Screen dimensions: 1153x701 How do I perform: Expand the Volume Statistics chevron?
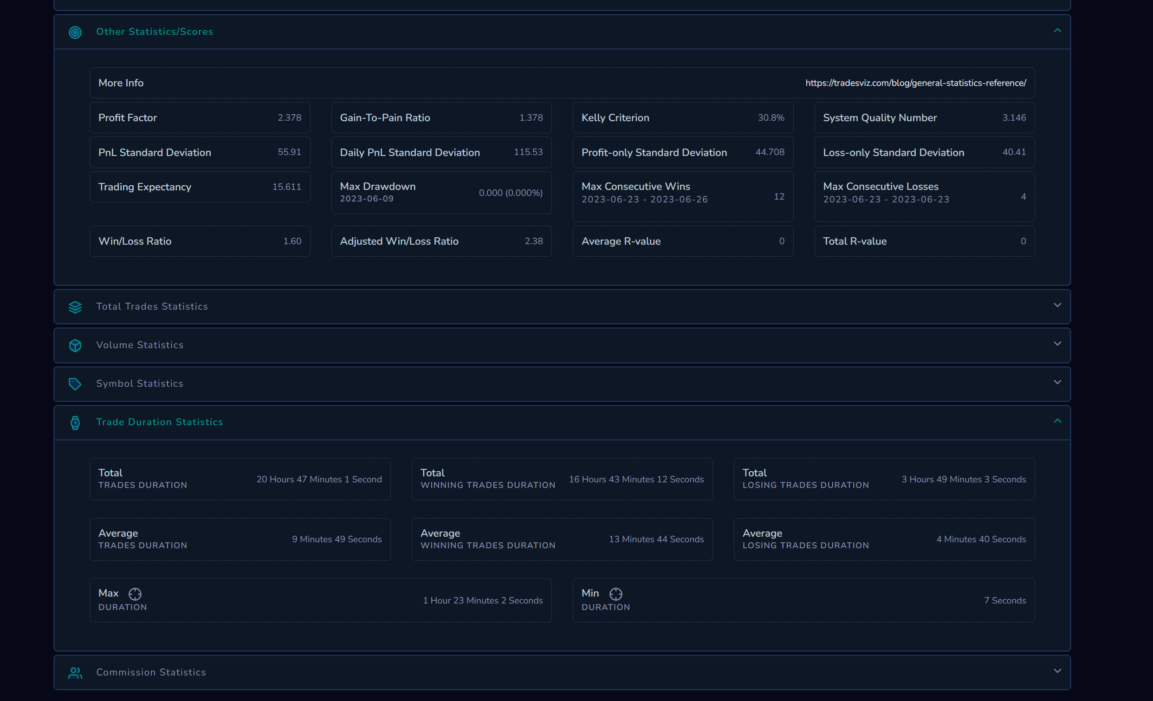coord(1057,344)
